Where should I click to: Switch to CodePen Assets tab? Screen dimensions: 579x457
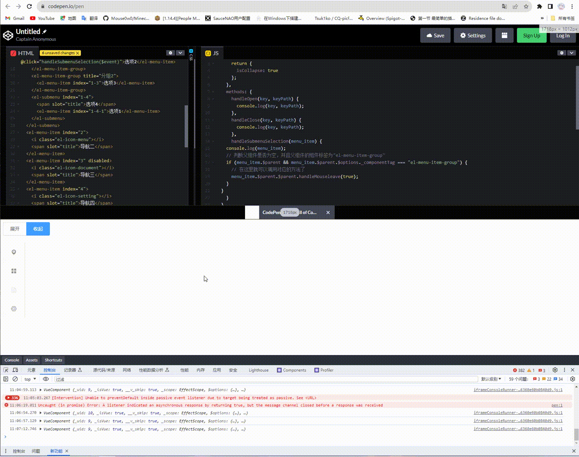pos(32,360)
